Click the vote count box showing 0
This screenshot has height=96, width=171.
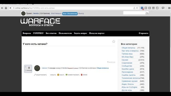coord(28,69)
